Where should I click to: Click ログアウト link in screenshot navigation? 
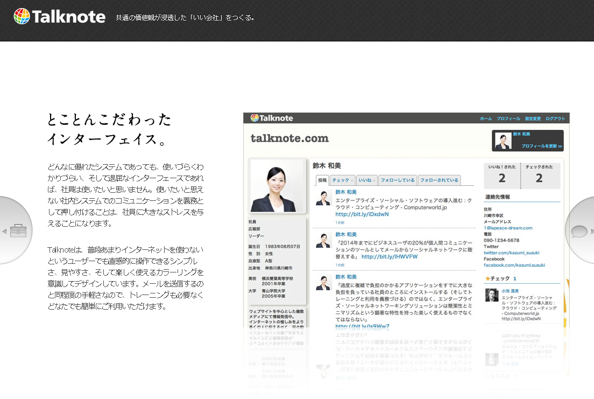click(x=555, y=118)
